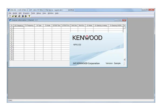Open the Model menu
This screenshot has height=111, width=162.
tap(15, 13)
